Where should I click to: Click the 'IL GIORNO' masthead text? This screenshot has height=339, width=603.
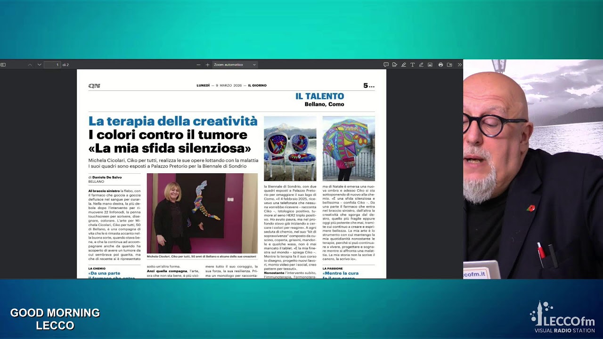(x=257, y=86)
